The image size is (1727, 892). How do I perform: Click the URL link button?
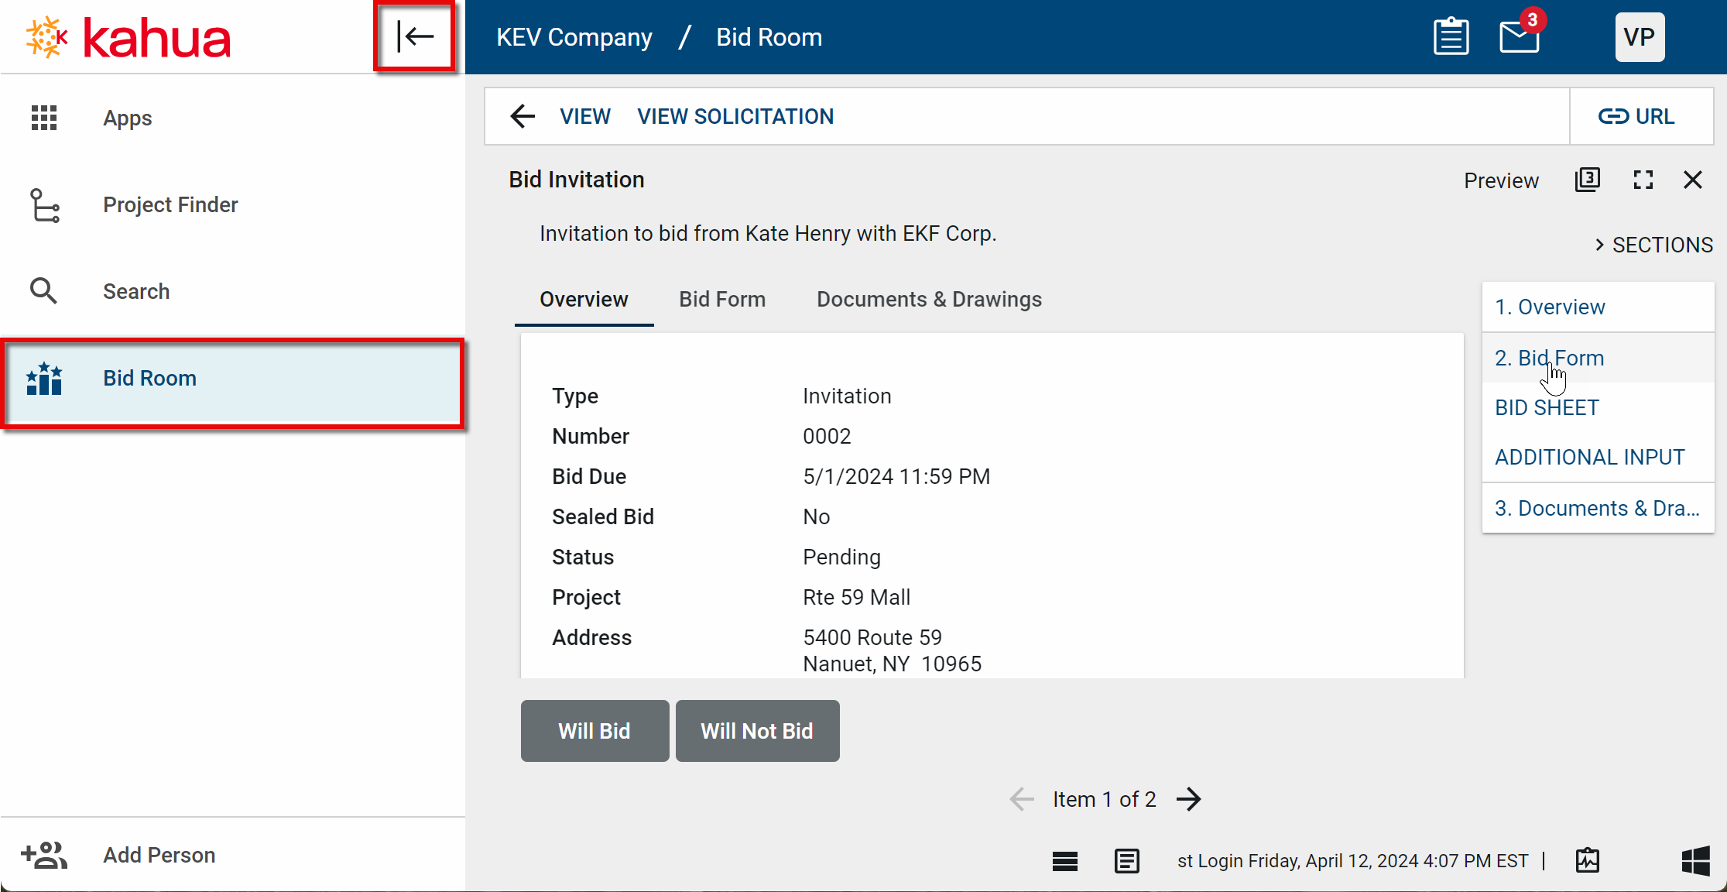tap(1636, 116)
